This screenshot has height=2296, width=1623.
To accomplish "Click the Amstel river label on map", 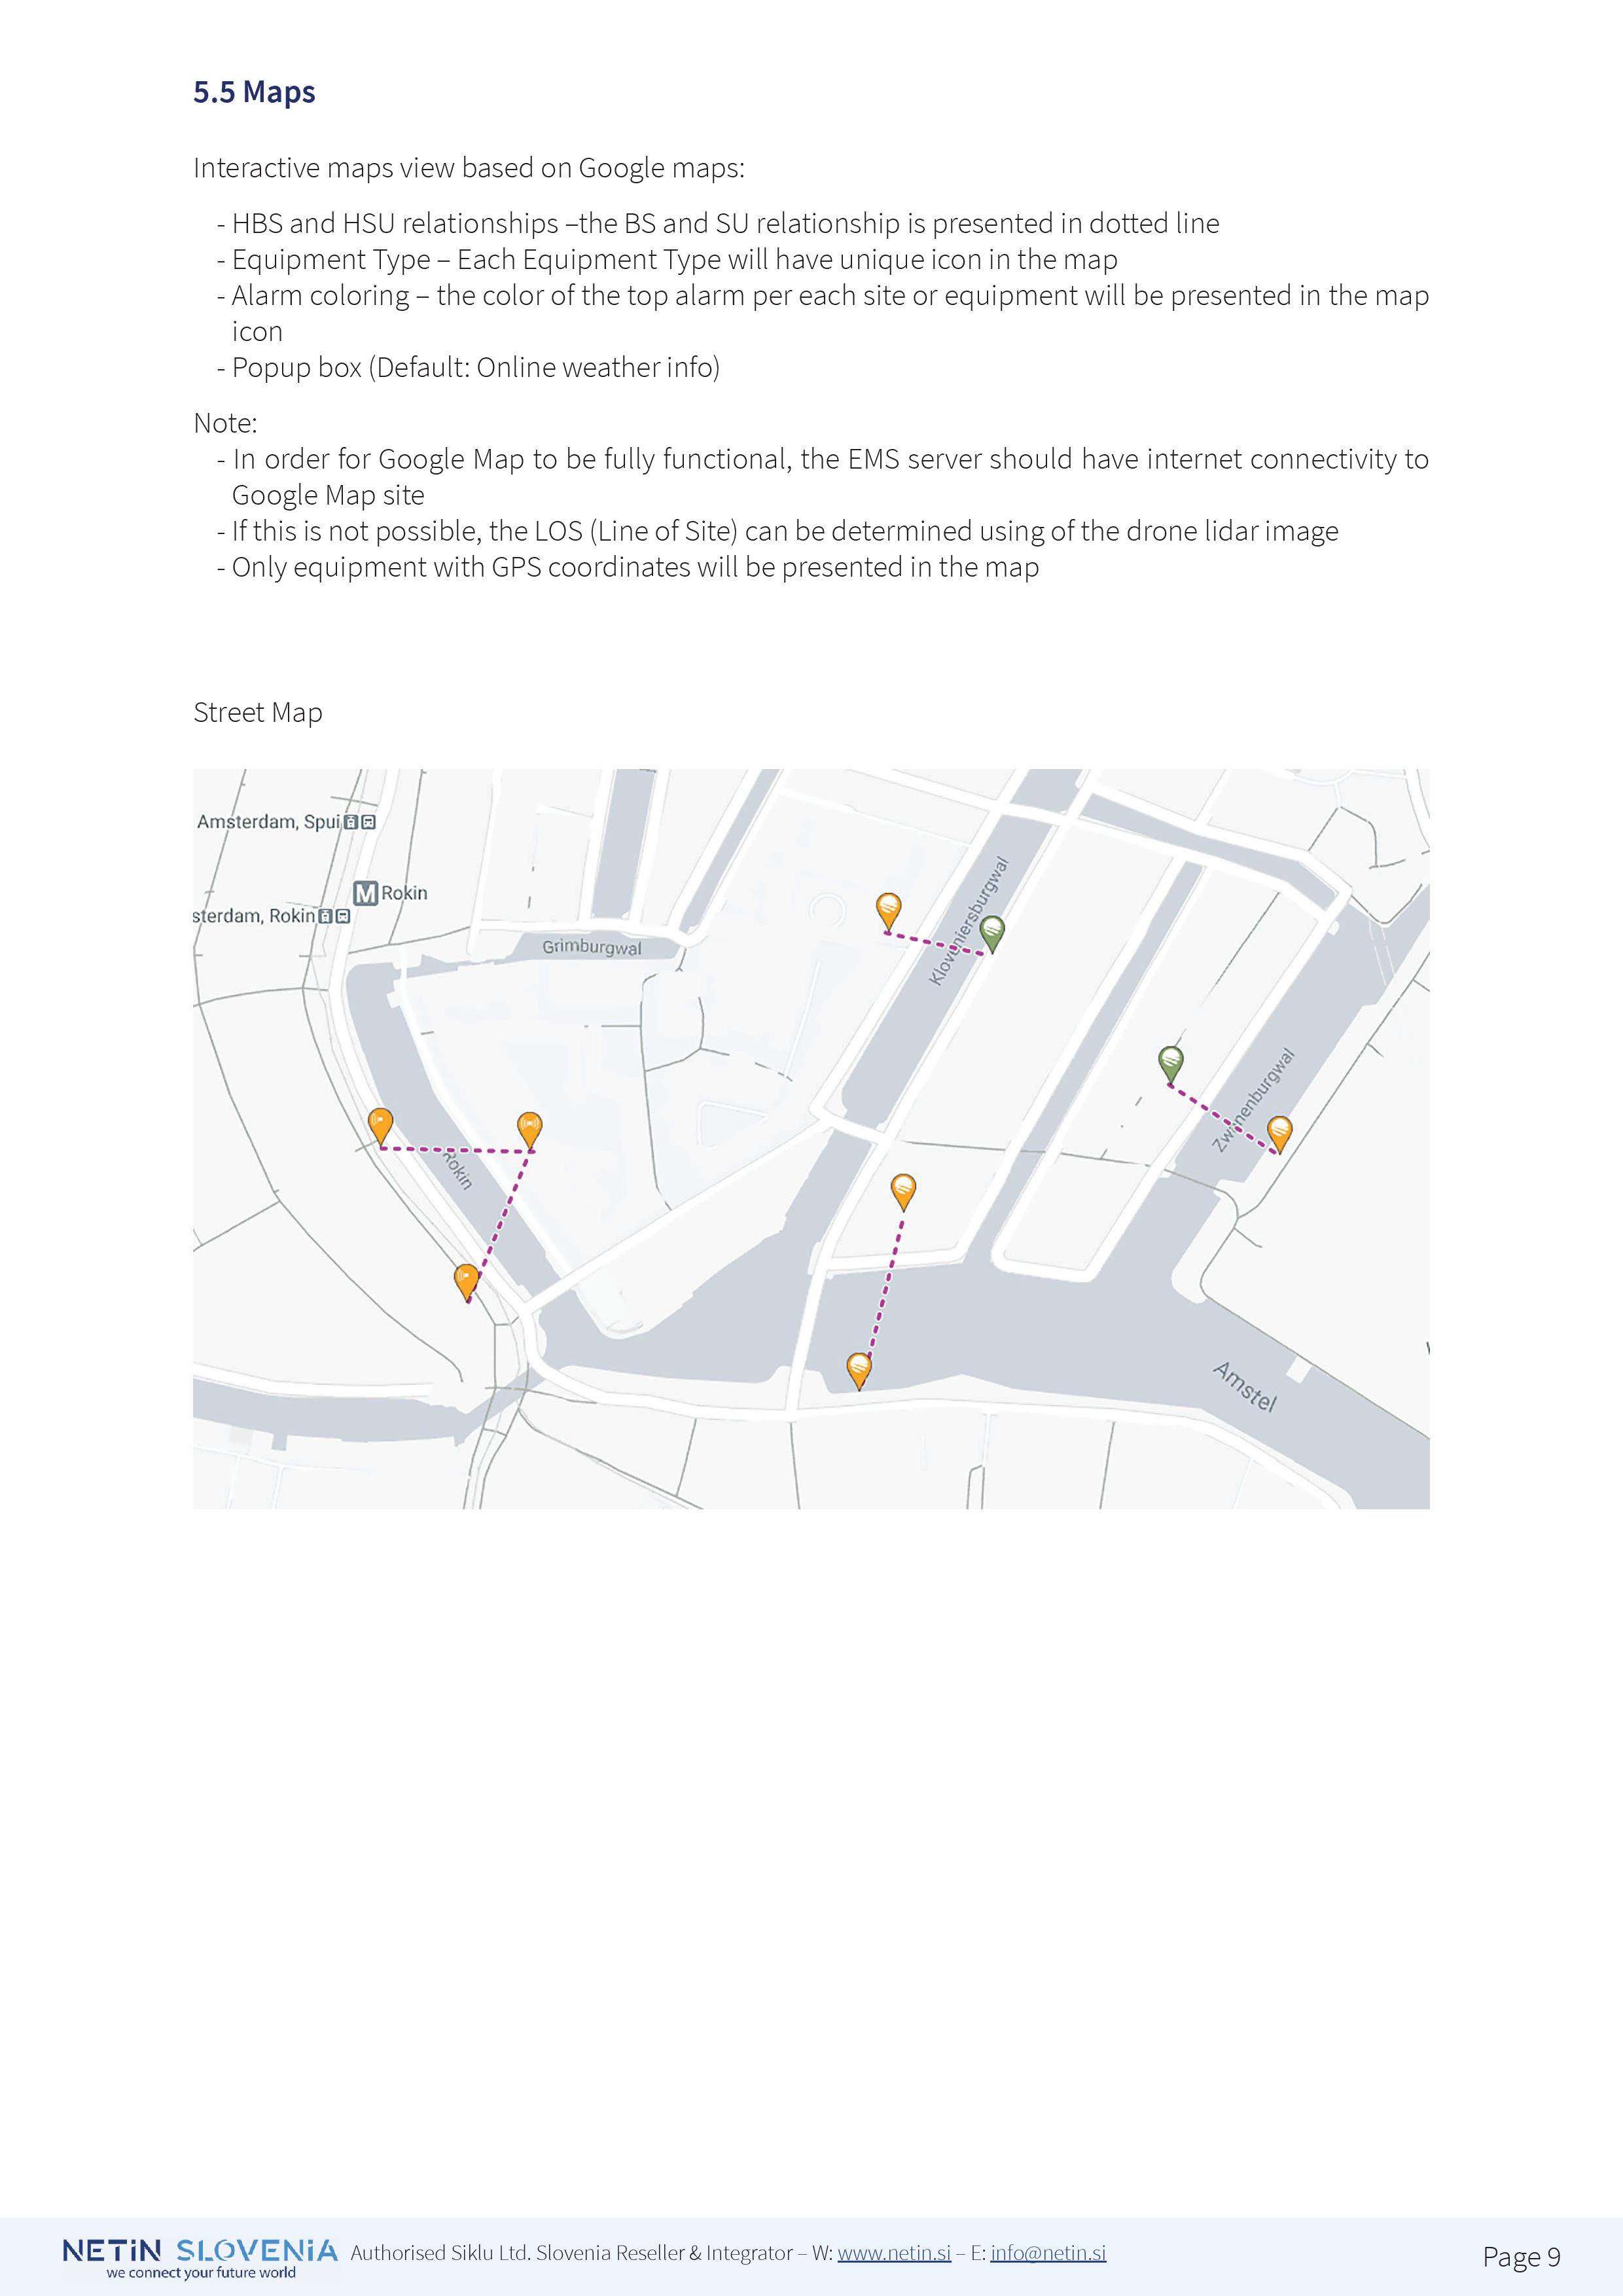I will tap(1245, 1386).
